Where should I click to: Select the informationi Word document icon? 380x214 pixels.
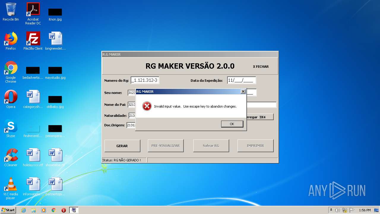(33, 187)
